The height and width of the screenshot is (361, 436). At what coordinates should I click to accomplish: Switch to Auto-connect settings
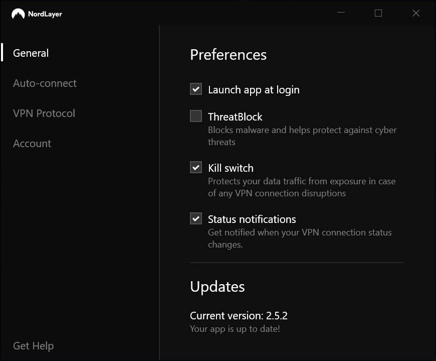45,83
